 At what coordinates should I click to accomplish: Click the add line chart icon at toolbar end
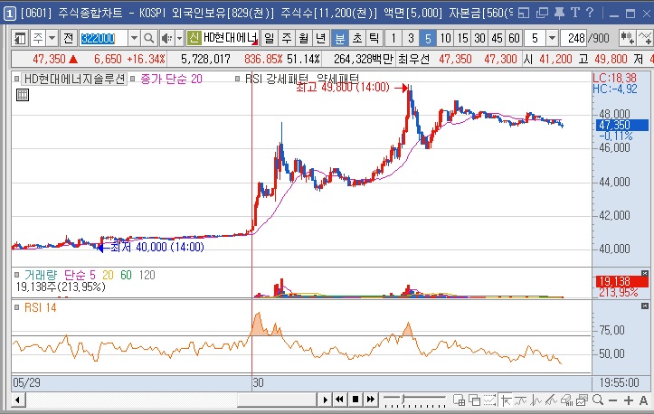pyautogui.click(x=645, y=39)
